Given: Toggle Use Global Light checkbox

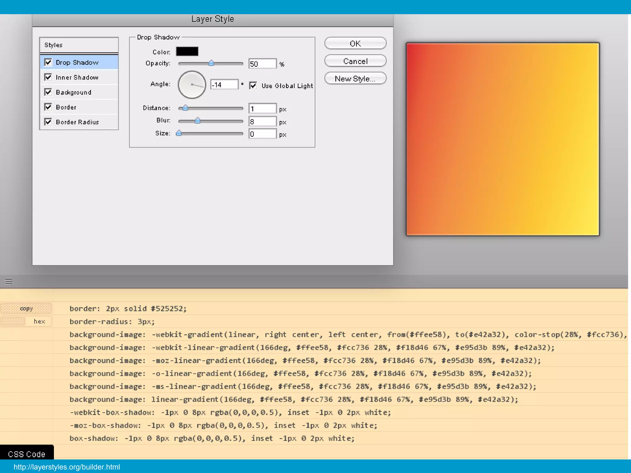Looking at the screenshot, I should pos(253,86).
